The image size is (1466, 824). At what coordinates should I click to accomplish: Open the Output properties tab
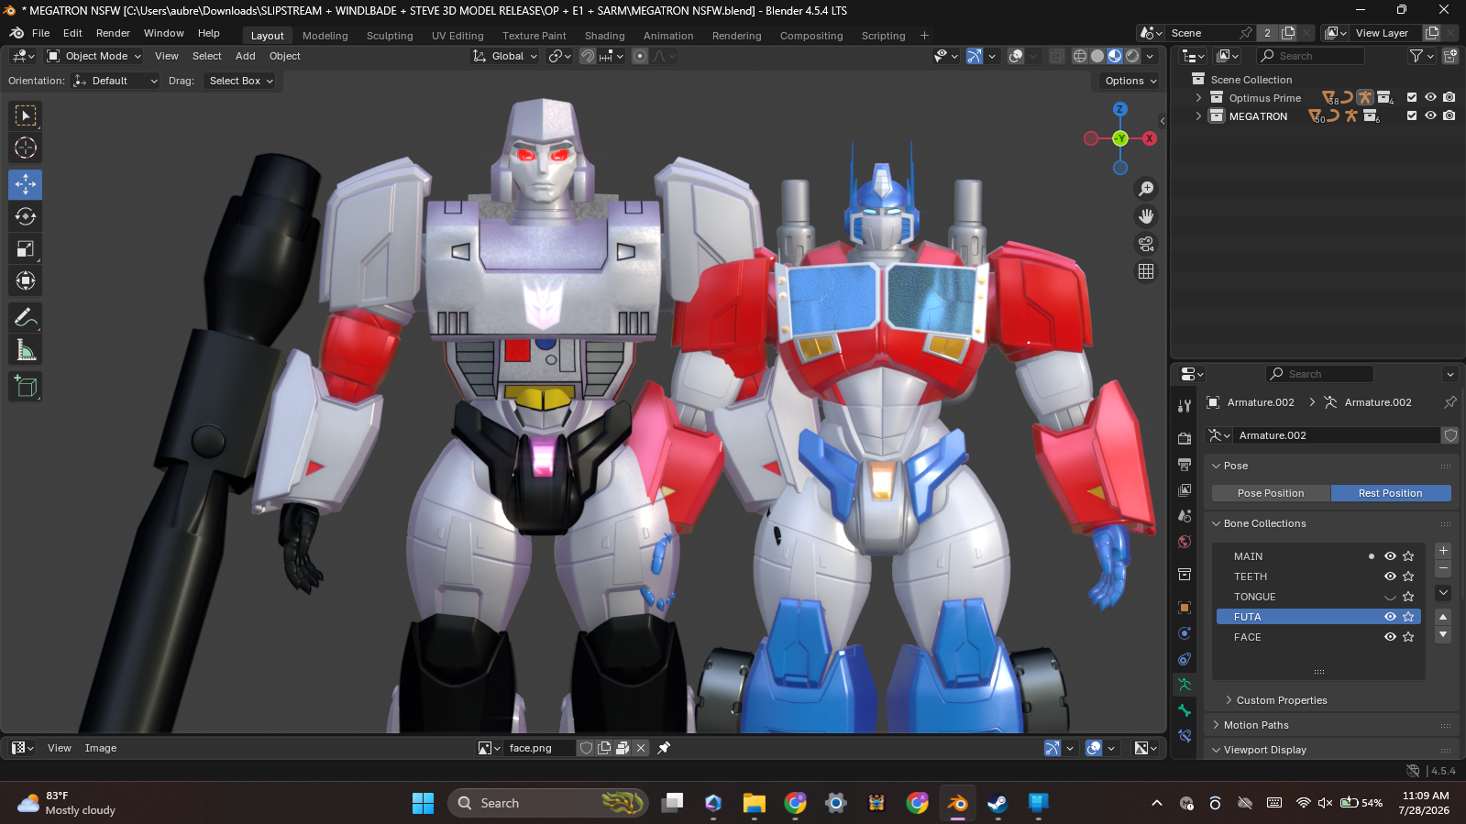(1185, 464)
